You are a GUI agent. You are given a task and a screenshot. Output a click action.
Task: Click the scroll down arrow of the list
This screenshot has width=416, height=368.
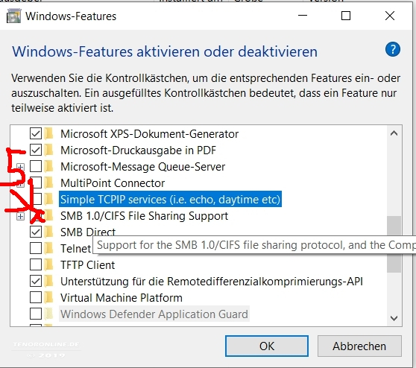[x=394, y=318]
